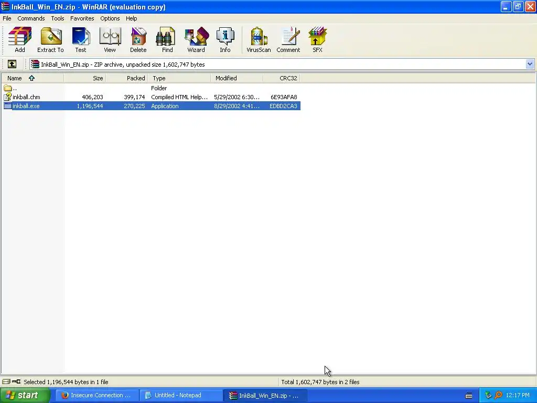Image resolution: width=537 pixels, height=403 pixels.
Task: Click the Total bytes status text
Action: (x=320, y=382)
